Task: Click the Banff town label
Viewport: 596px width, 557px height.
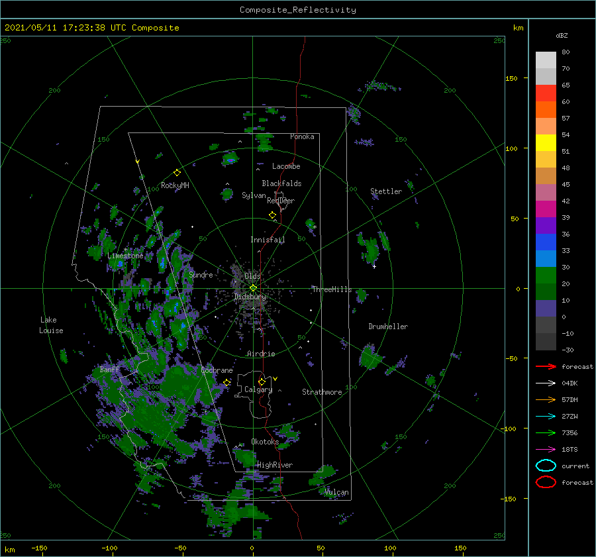Action: [x=109, y=369]
